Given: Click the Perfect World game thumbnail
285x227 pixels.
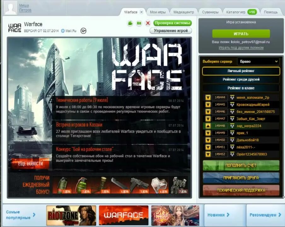Looking at the screenshot, I should 175,215.
